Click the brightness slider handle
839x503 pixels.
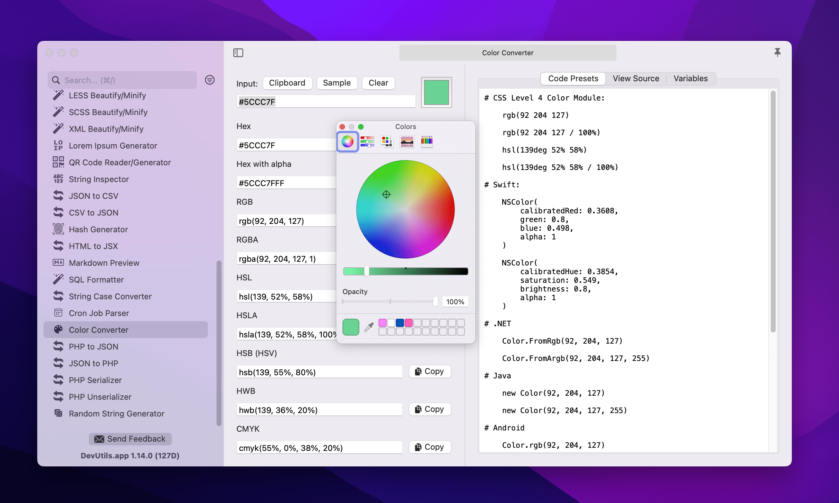point(366,271)
